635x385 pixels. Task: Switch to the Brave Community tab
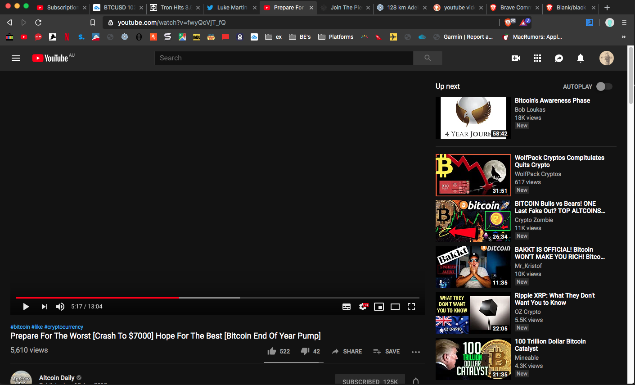coord(515,8)
